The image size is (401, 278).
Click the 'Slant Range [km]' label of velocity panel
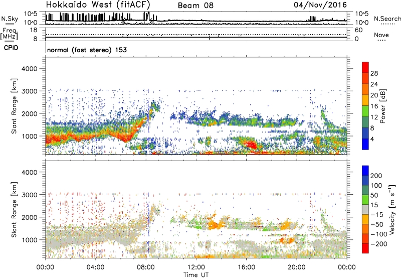coord(14,210)
